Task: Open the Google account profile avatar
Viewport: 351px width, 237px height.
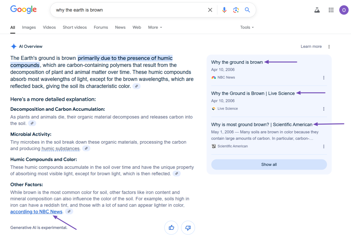Action: click(x=344, y=10)
